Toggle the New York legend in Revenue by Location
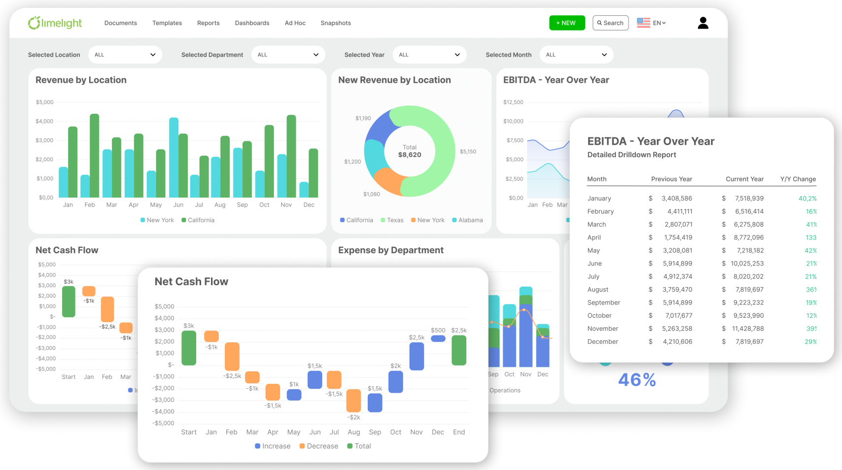 [x=157, y=220]
